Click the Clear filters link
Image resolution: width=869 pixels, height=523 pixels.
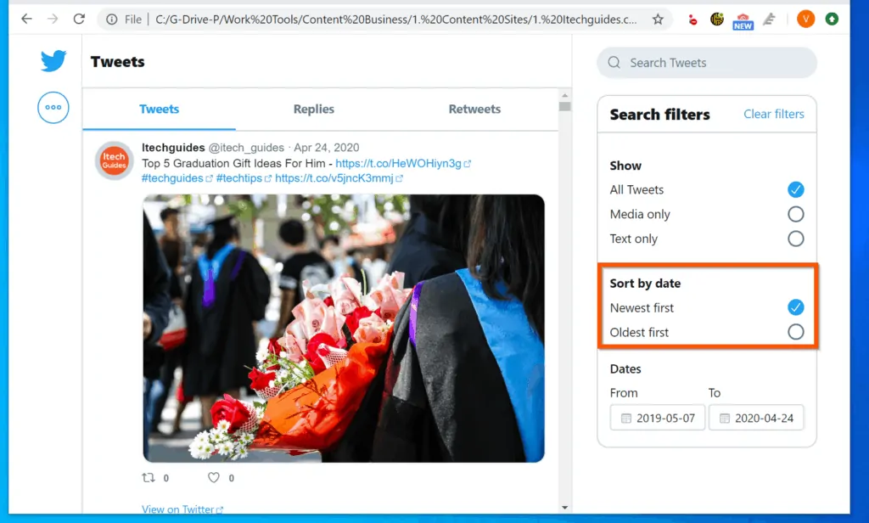[773, 114]
